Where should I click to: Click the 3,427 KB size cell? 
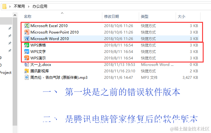click(x=190, y=77)
